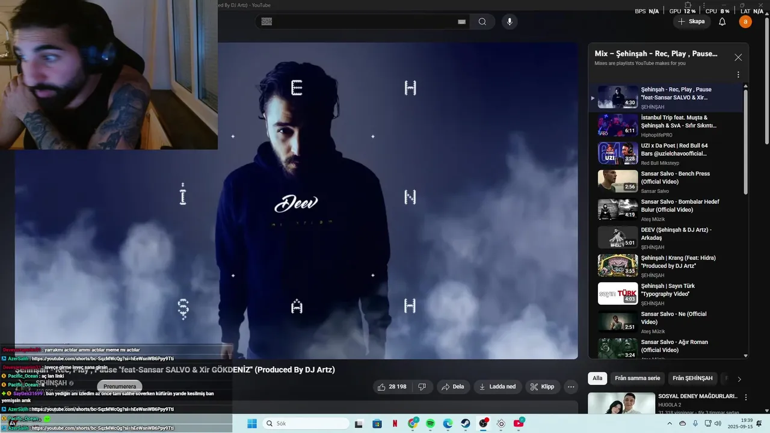Open options for SOSYAL DENEY MAĞDURLARI video
770x433 pixels.
(746, 398)
